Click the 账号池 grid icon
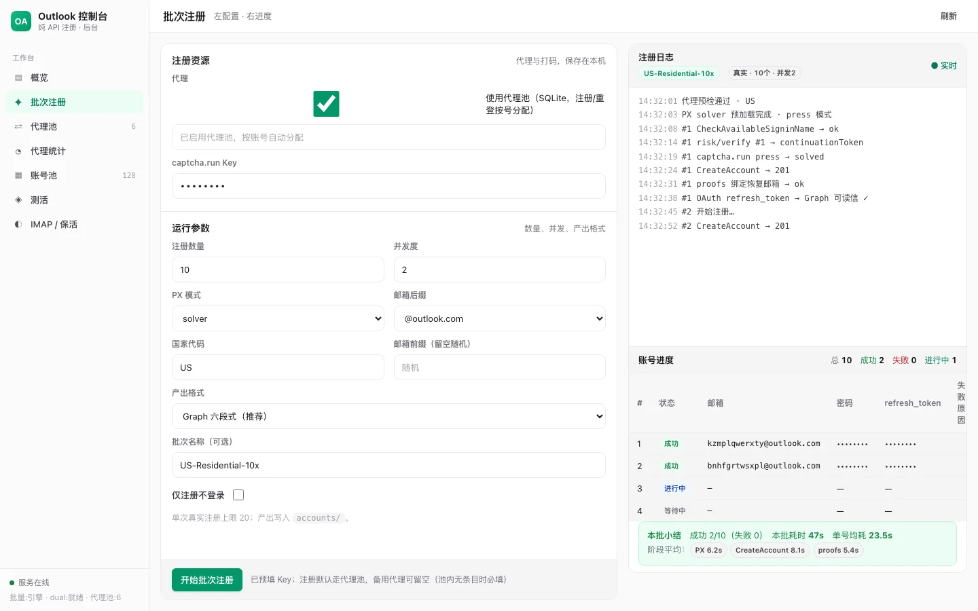Screen dimensions: 978x611 click(x=18, y=176)
